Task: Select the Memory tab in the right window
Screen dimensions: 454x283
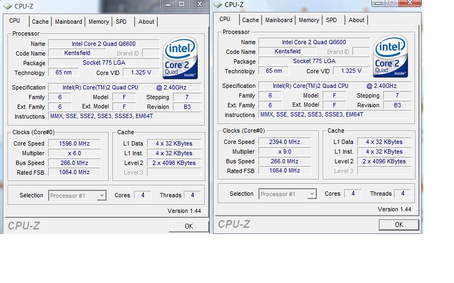Action: tap(309, 20)
